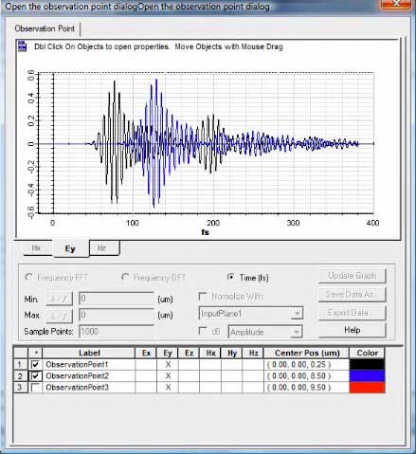Click position cell (0.00, 0.00, 8.50)
This screenshot has height=454, width=416.
[x=306, y=376]
